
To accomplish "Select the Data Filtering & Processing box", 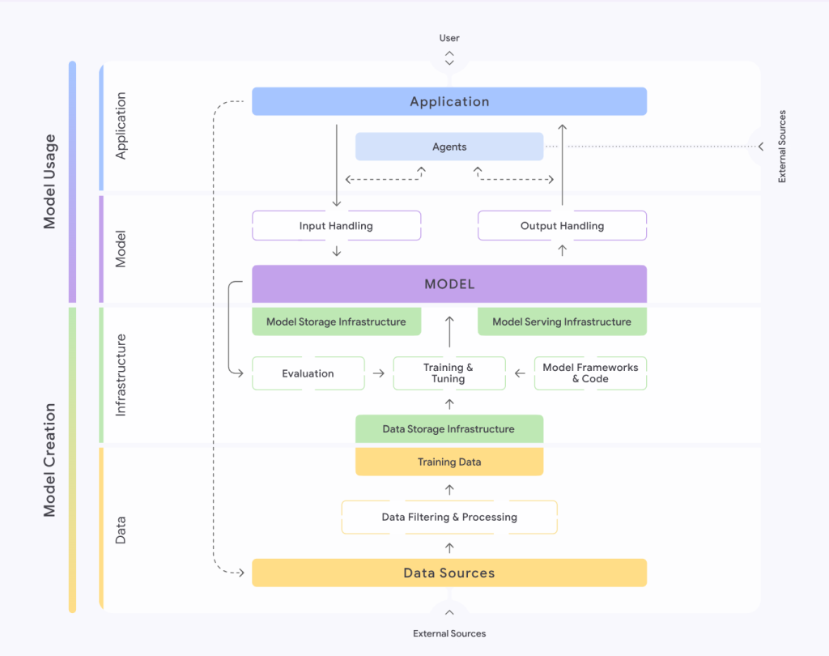I will coord(449,518).
